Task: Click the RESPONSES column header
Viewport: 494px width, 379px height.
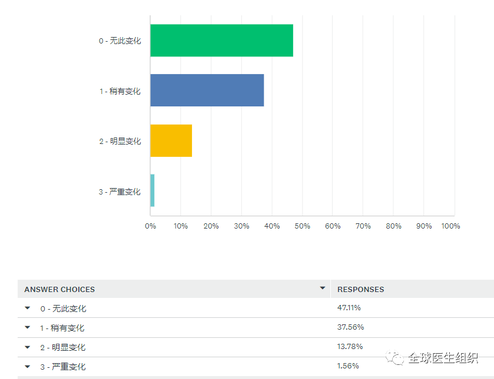Action: pyautogui.click(x=360, y=289)
